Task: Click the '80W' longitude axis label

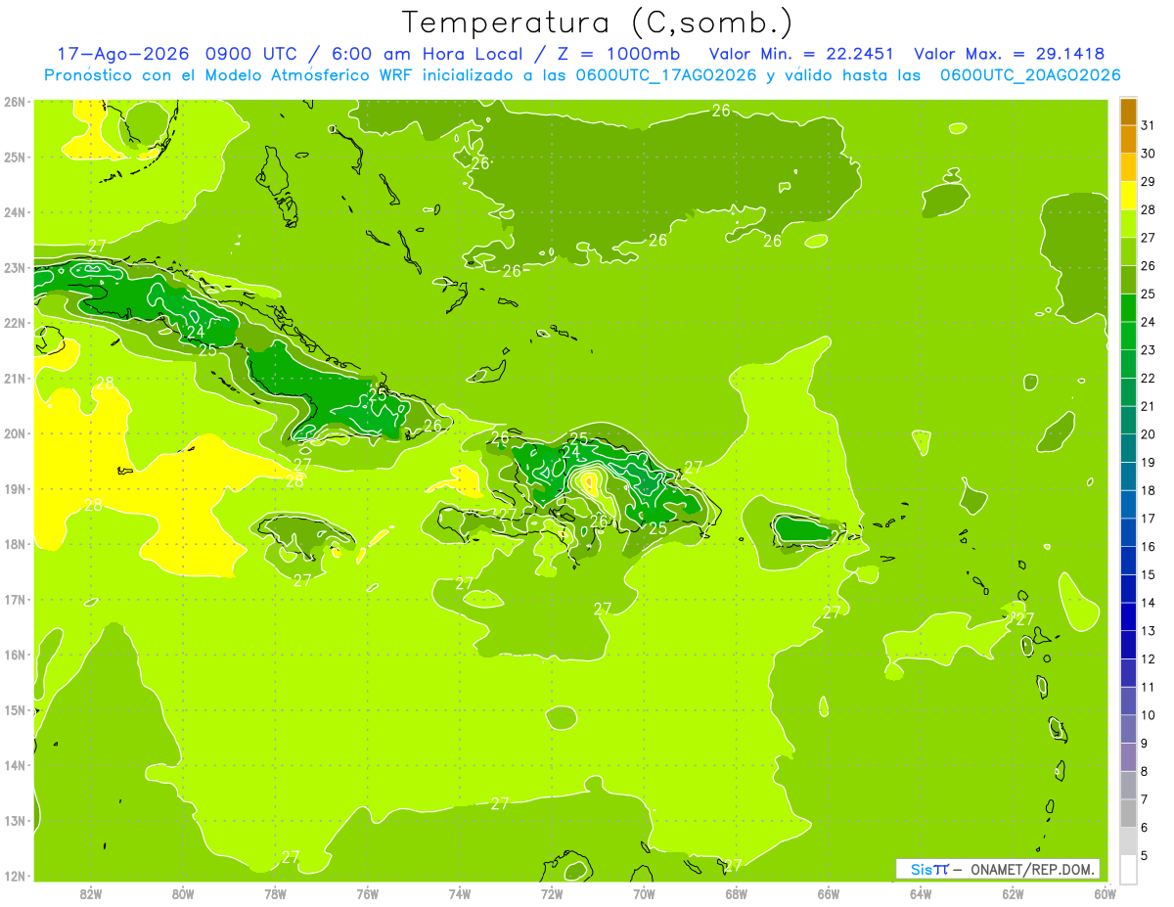Action: [183, 893]
